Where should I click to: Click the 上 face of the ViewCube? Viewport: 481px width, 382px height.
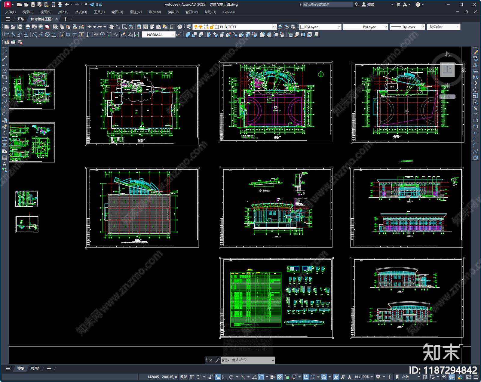click(447, 70)
